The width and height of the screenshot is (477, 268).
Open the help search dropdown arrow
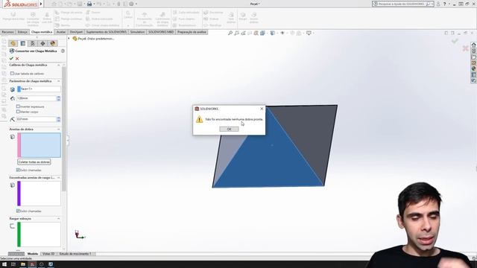tap(432, 4)
